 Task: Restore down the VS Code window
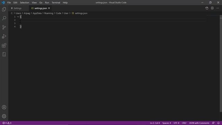click(210, 2)
